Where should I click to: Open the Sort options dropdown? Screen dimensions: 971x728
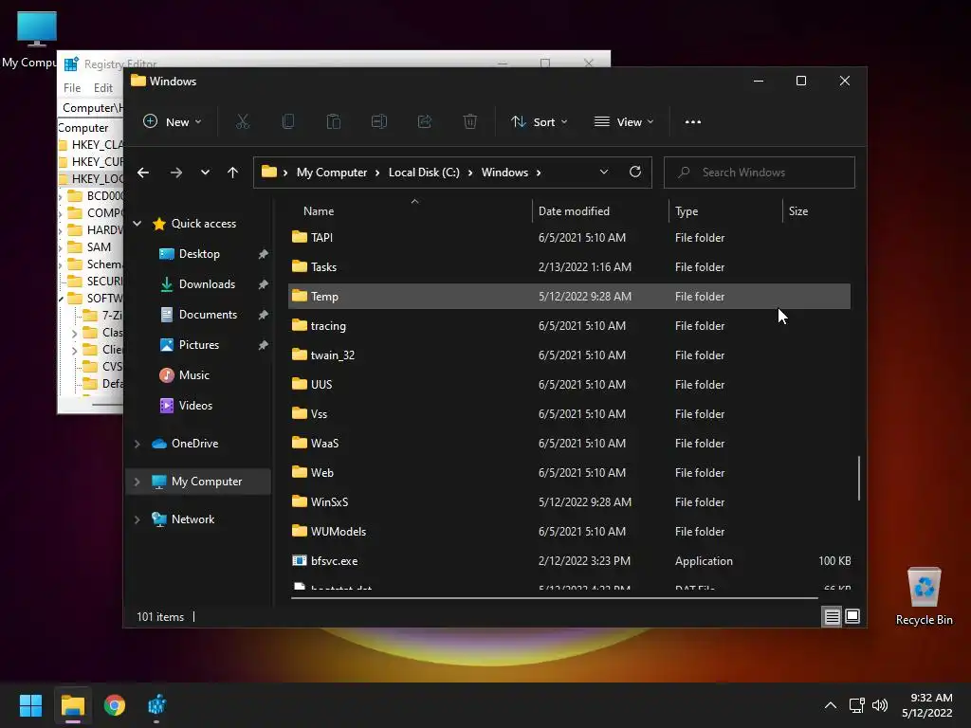(x=539, y=122)
